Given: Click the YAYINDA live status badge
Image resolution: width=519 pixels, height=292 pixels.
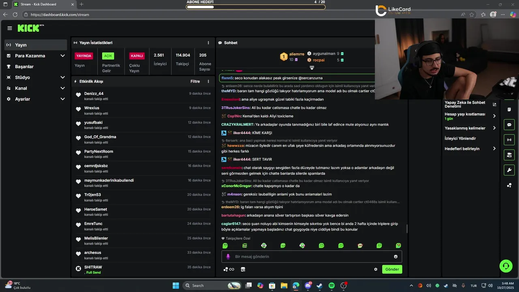Looking at the screenshot, I should [x=84, y=56].
